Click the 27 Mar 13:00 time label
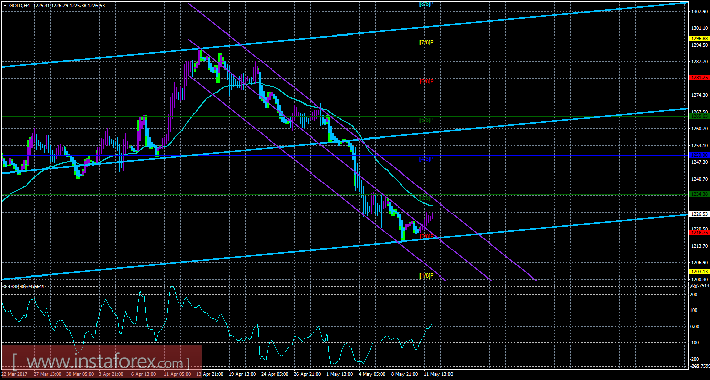 click(x=47, y=374)
